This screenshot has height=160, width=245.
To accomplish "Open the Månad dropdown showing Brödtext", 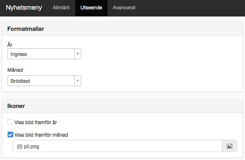I will coord(44,81).
